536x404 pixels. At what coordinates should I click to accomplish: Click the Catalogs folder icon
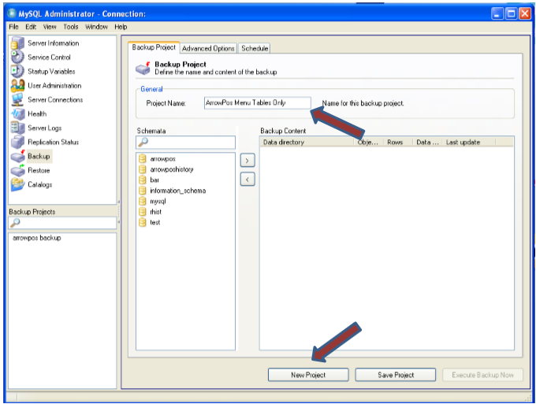tap(17, 184)
